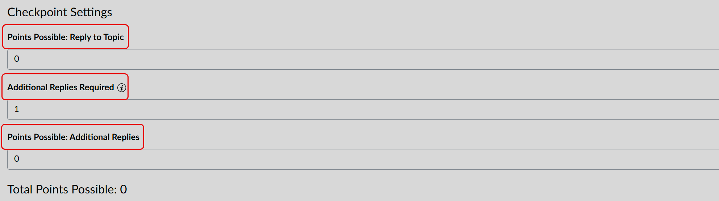Click the word Settings in the heading
719x201 pixels.
click(x=91, y=12)
